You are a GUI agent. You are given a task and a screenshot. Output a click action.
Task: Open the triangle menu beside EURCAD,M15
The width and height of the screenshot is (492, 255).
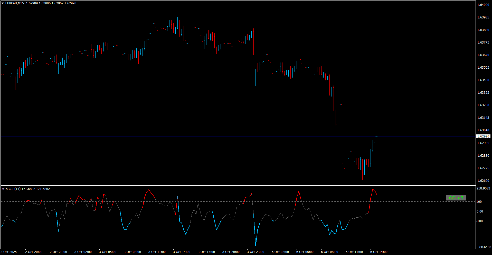pos(3,3)
